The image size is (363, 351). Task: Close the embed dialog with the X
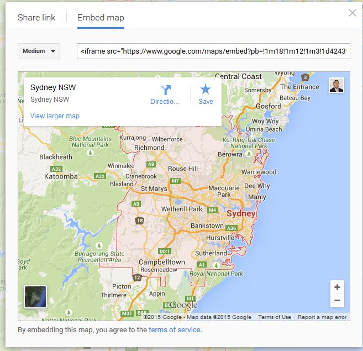(x=352, y=13)
